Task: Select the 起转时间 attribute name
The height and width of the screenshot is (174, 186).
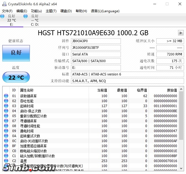Action: (x=27, y=106)
